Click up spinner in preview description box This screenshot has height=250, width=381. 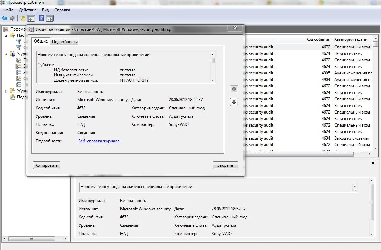point(355,186)
